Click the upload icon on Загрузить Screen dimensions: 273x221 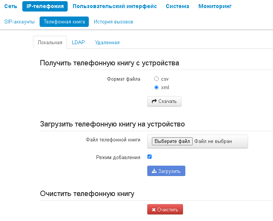[x=154, y=171]
